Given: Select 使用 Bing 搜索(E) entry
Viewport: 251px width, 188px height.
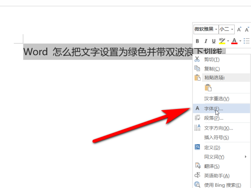Looking at the screenshot, I should coord(222,185).
